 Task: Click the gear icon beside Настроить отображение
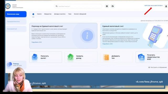pos(149,67)
